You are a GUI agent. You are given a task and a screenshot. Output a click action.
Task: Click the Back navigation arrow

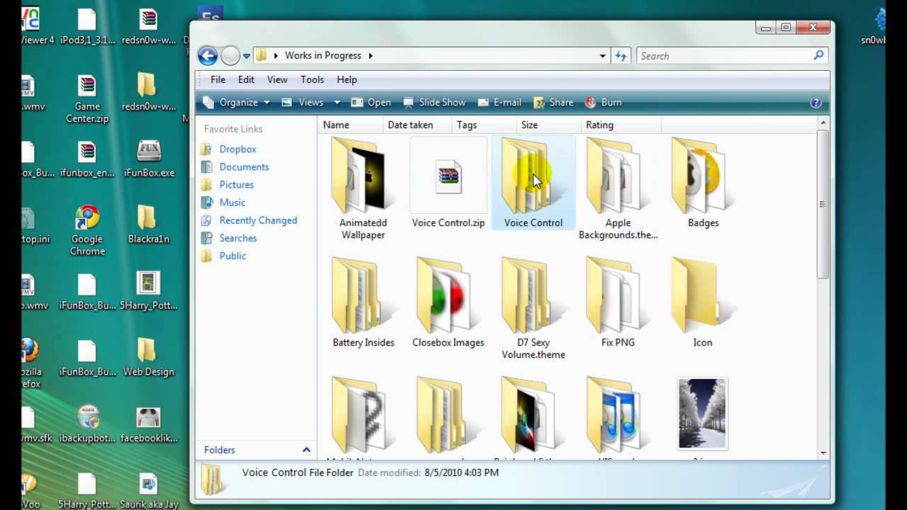[x=207, y=55]
